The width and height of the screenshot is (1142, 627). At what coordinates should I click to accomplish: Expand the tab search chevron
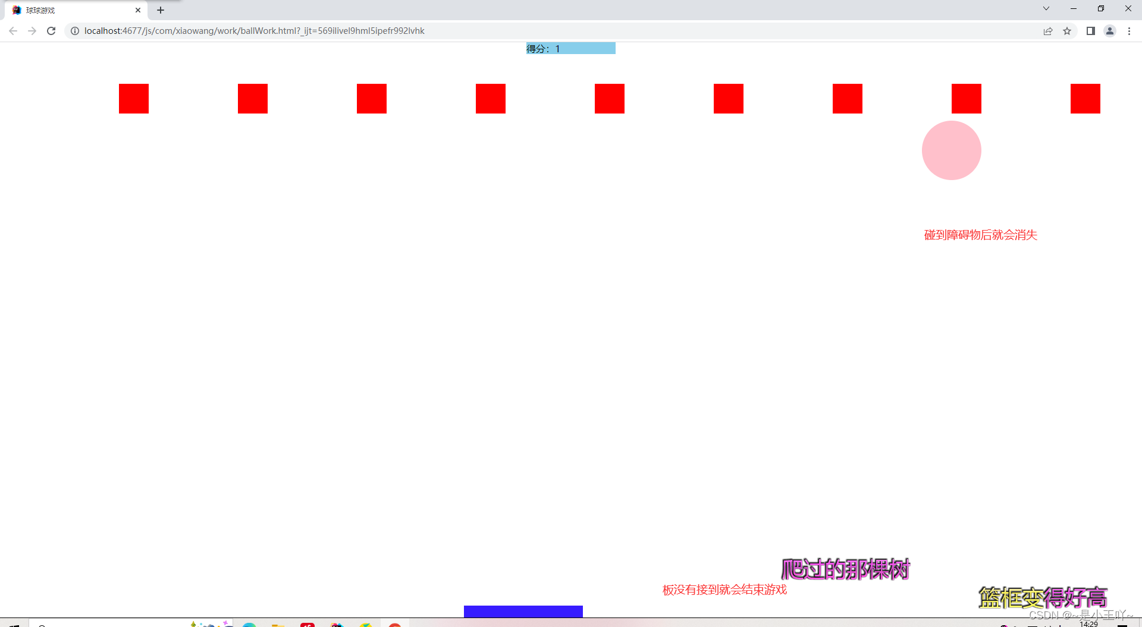point(1046,8)
